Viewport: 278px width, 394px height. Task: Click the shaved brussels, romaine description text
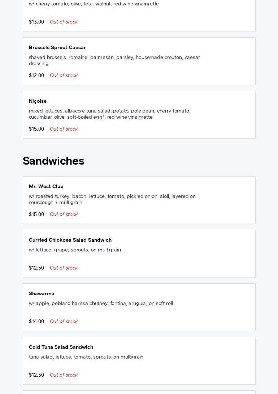click(114, 60)
